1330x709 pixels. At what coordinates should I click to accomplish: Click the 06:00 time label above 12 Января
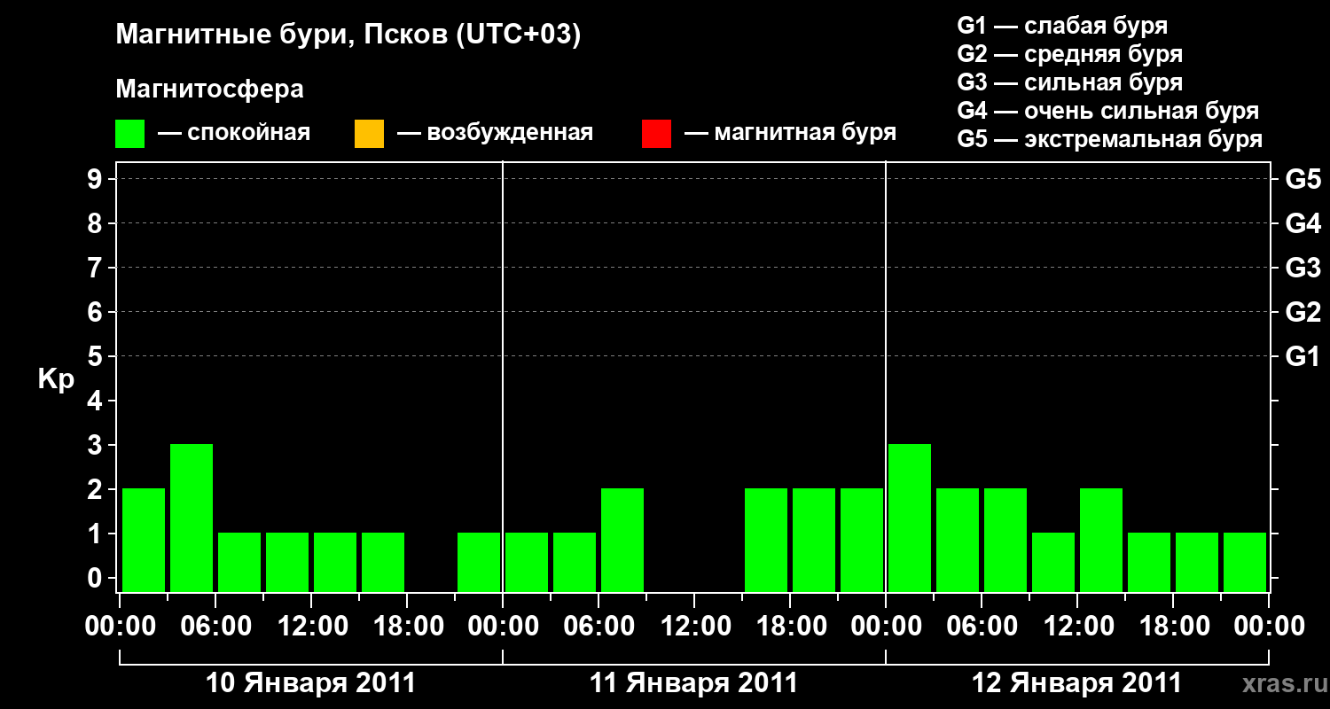coord(982,627)
